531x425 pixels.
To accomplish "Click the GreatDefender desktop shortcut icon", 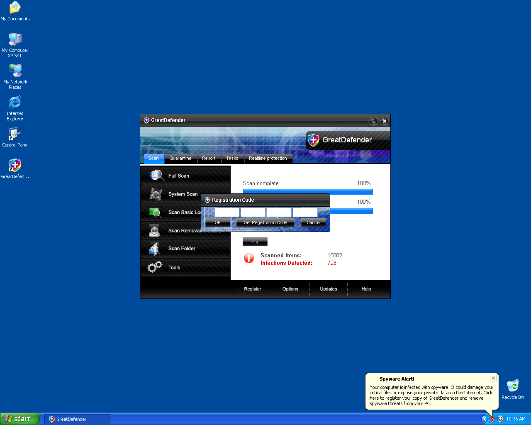I will 15,166.
